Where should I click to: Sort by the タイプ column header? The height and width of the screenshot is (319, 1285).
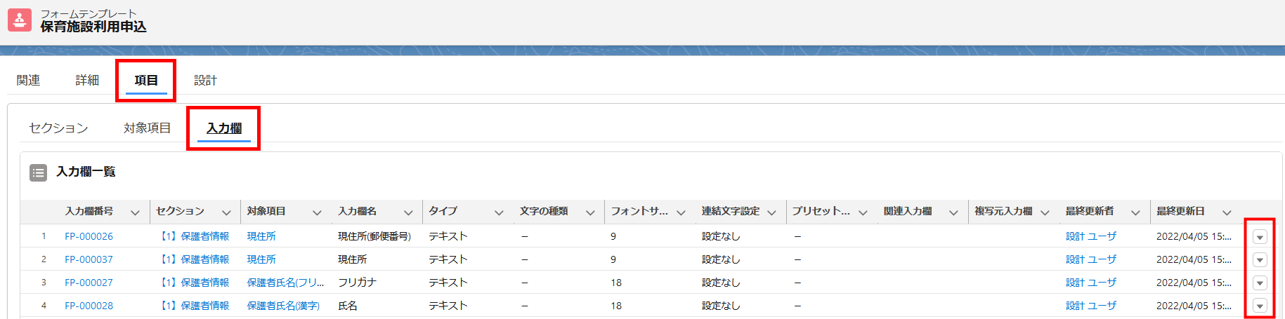click(443, 211)
